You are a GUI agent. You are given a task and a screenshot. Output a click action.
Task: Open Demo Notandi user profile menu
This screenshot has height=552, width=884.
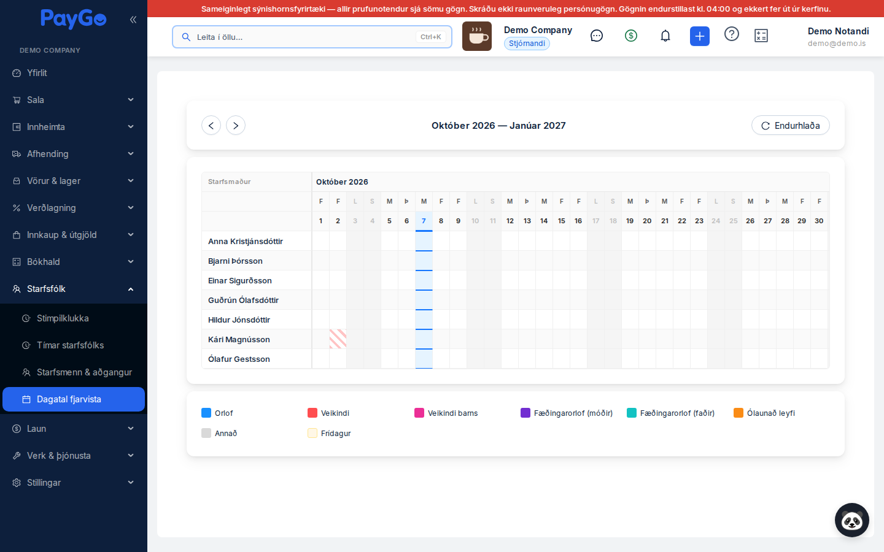(838, 37)
